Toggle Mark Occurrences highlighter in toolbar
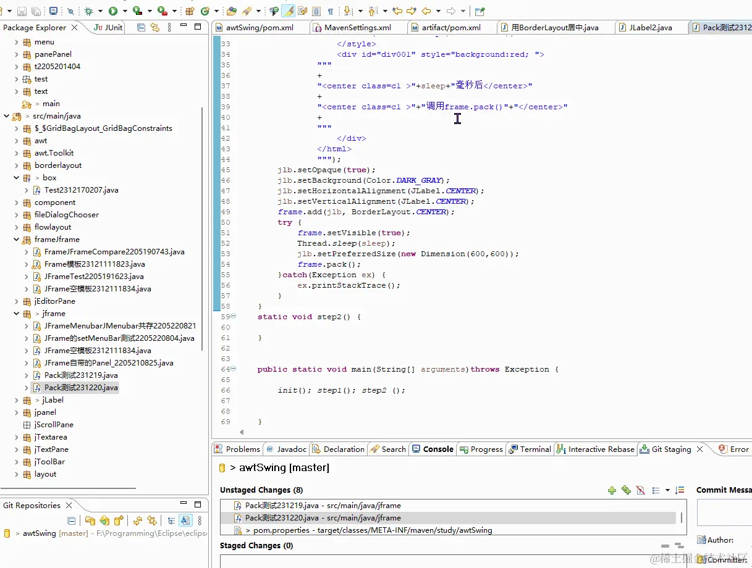This screenshot has width=752, height=568. 288,11
